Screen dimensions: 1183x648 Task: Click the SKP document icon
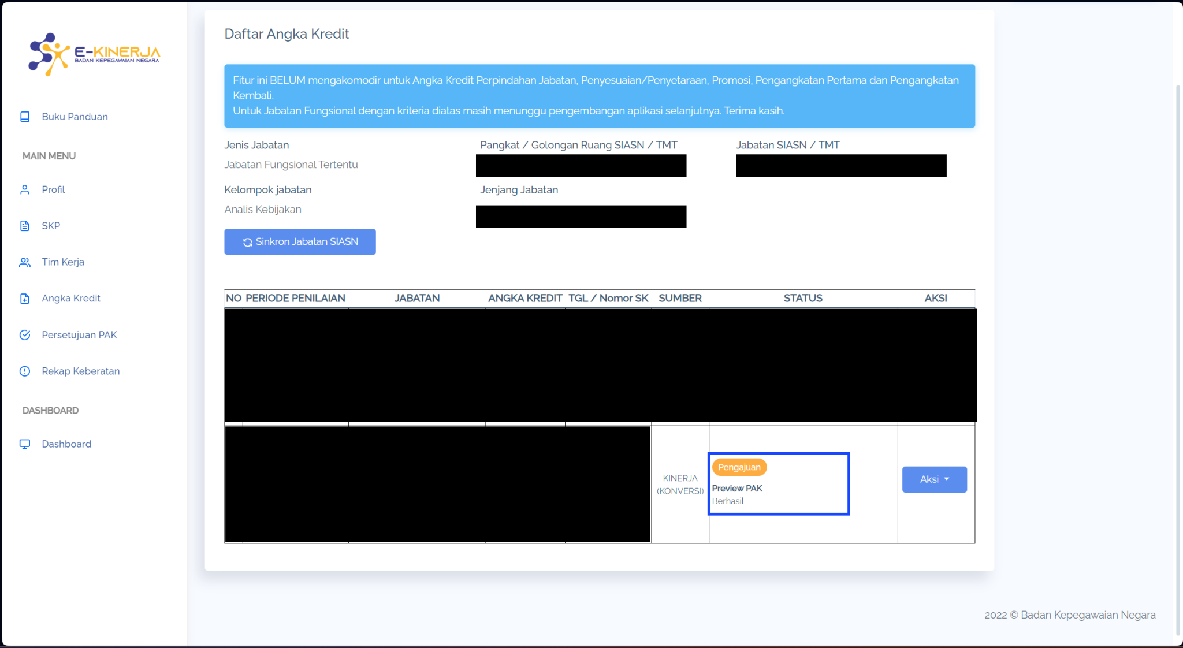coord(25,226)
